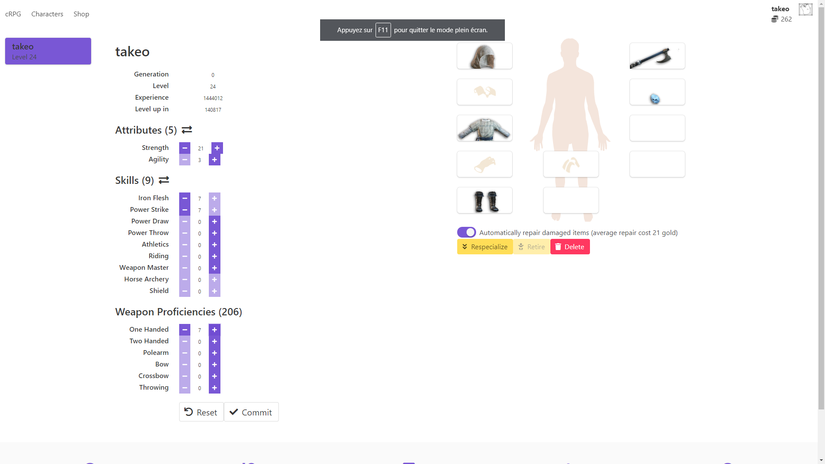Screen dimensions: 825x464
Task: Select the takeo Level 24 character card
Action: (x=48, y=51)
